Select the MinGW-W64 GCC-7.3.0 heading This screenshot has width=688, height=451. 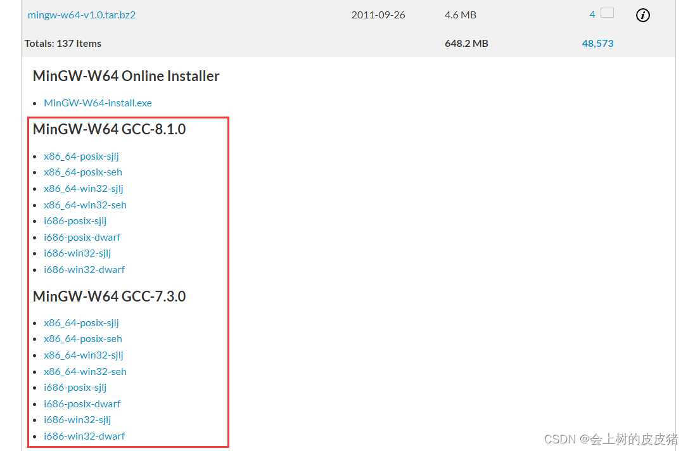coord(109,296)
